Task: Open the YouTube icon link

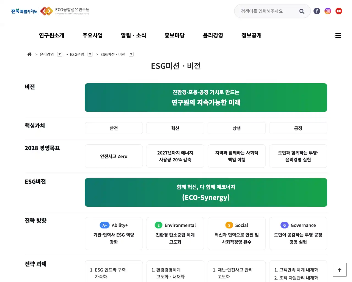Action: click(x=339, y=11)
